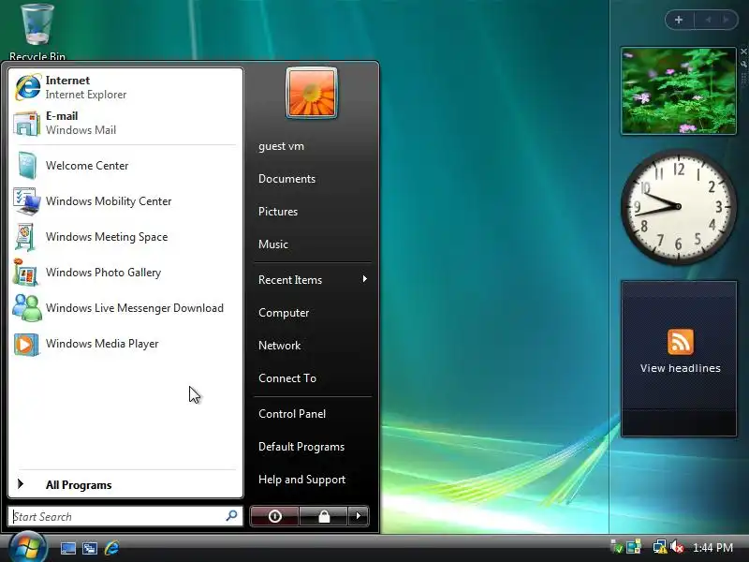The height and width of the screenshot is (562, 749).
Task: Launch Windows Mail E-mail entry
Action: click(125, 123)
